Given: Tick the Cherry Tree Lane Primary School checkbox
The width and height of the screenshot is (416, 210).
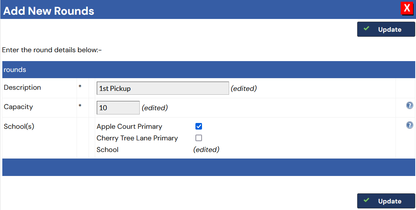Looking at the screenshot, I should 199,138.
